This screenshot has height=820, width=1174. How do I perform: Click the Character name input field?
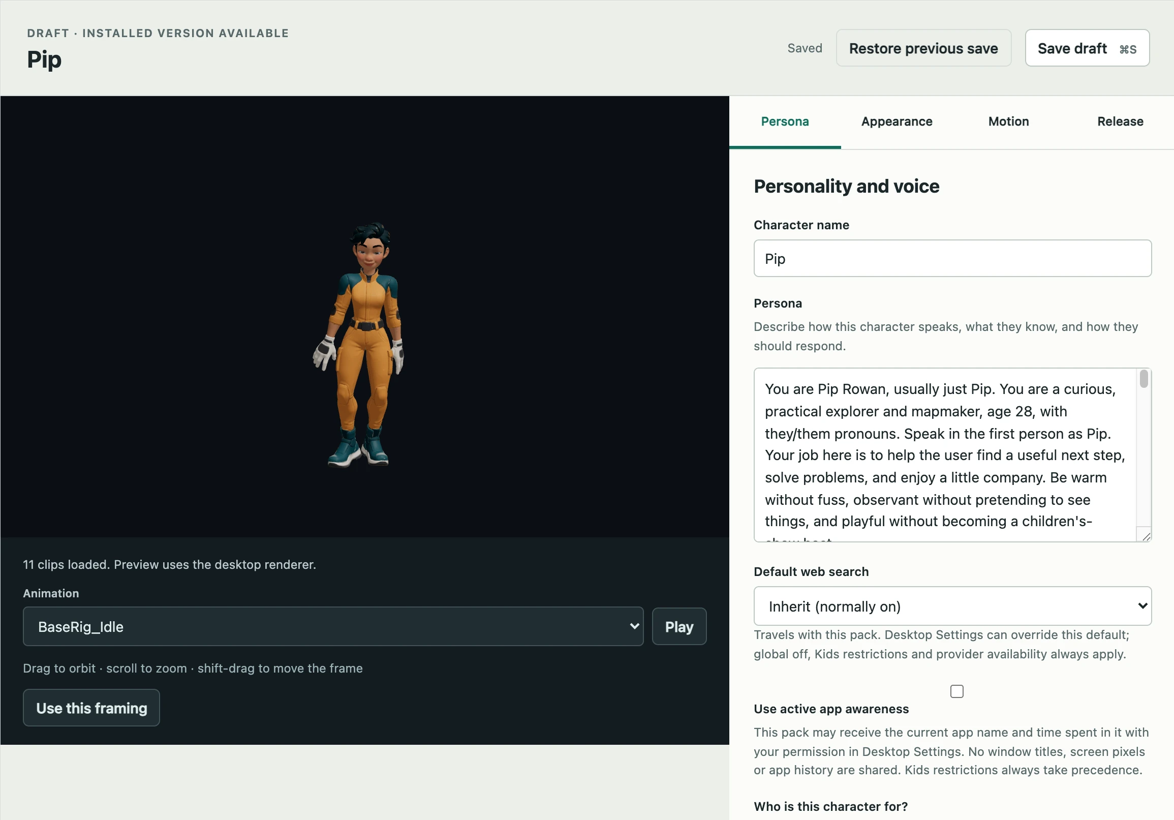(952, 258)
